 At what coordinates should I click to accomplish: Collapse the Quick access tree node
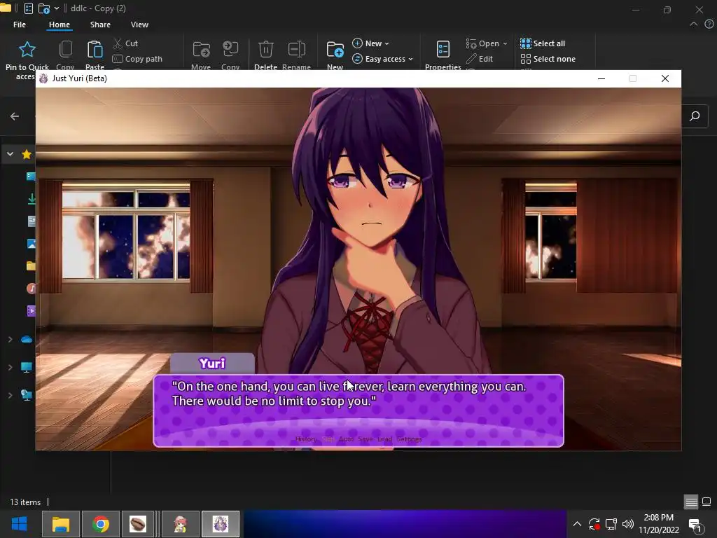[10, 154]
